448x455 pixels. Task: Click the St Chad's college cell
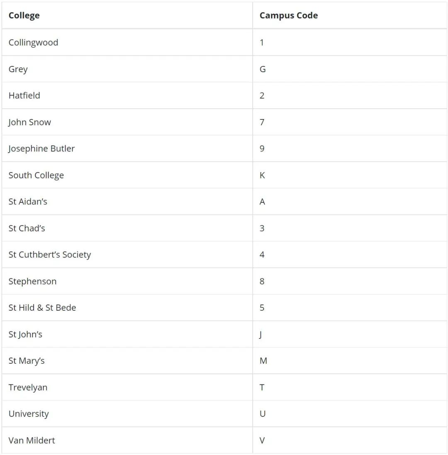[x=27, y=229]
